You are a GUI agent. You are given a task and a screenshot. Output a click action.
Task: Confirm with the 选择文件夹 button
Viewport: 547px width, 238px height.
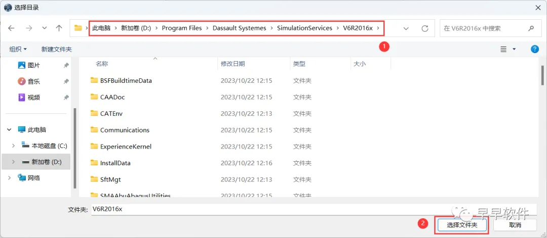click(x=461, y=225)
